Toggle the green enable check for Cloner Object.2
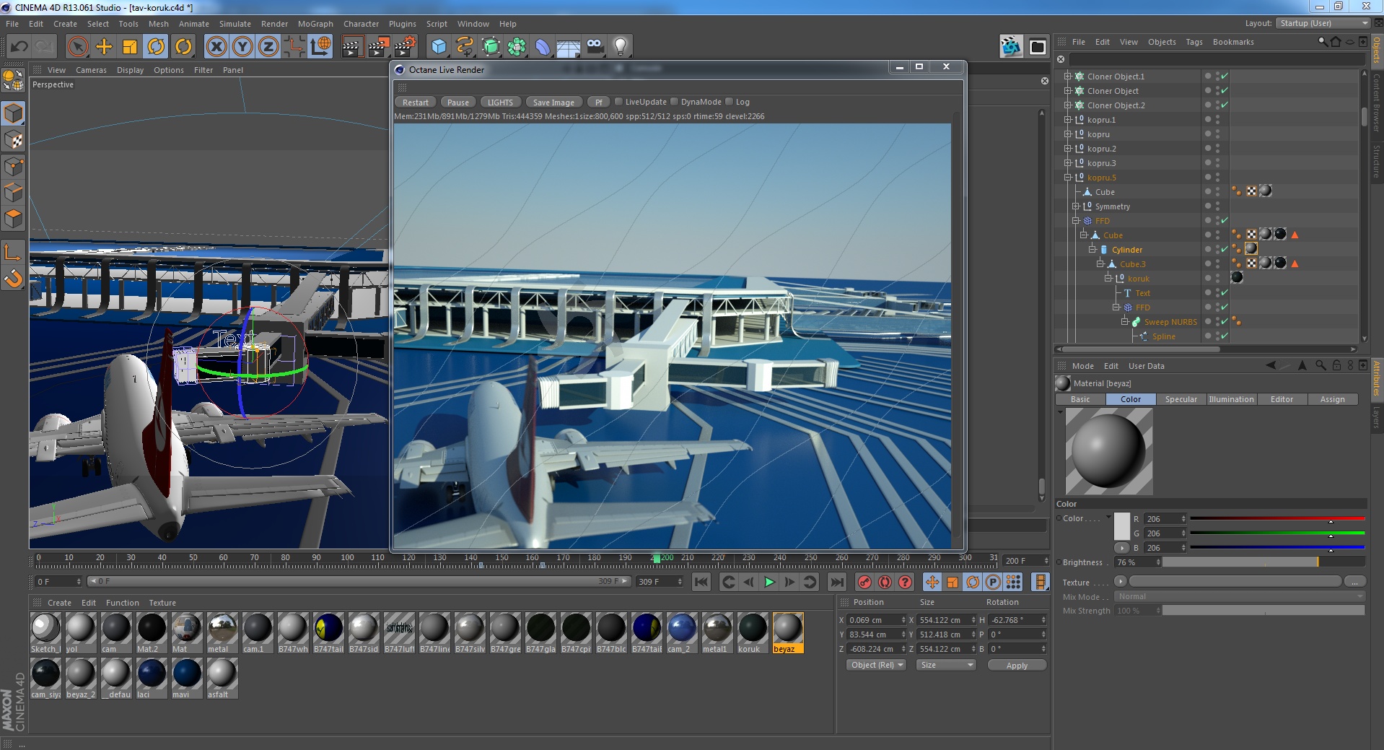 (x=1225, y=105)
